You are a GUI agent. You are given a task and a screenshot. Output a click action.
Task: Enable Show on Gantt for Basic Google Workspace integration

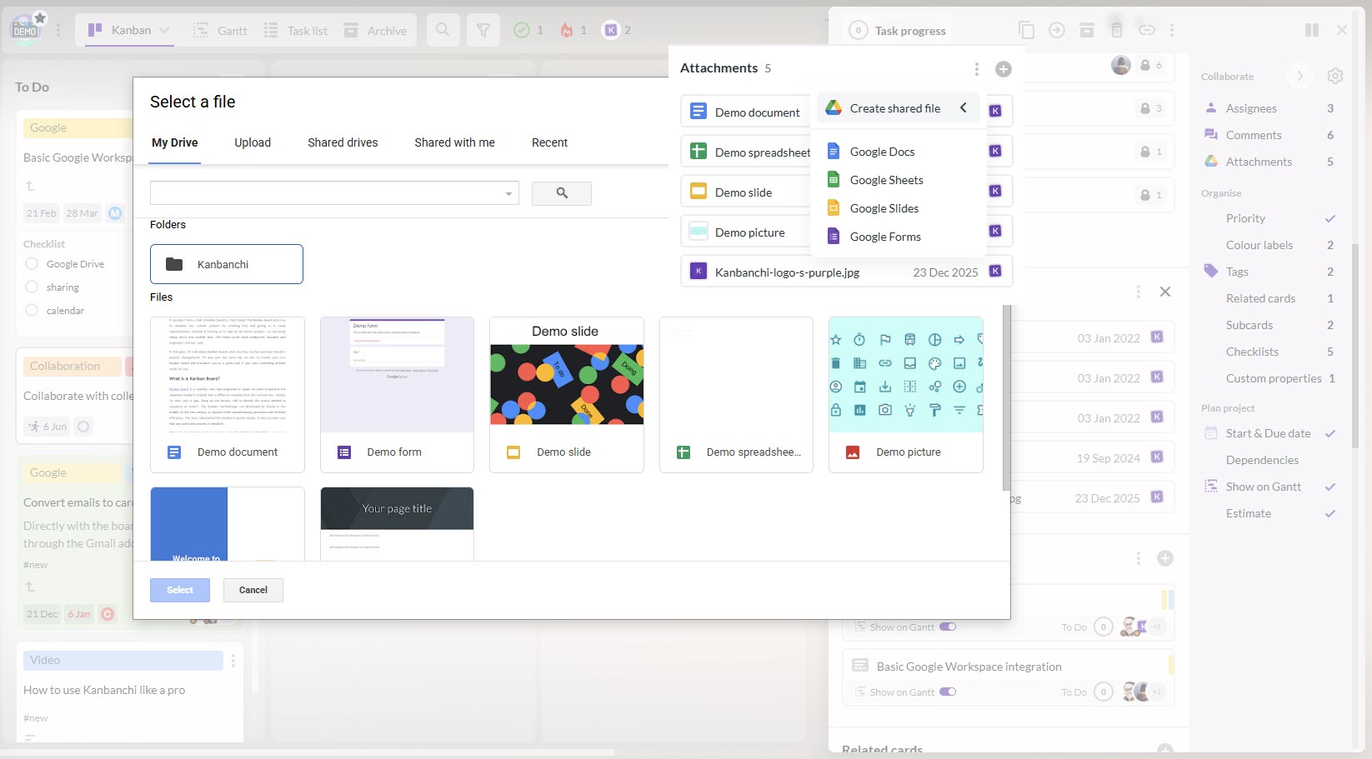click(x=948, y=692)
